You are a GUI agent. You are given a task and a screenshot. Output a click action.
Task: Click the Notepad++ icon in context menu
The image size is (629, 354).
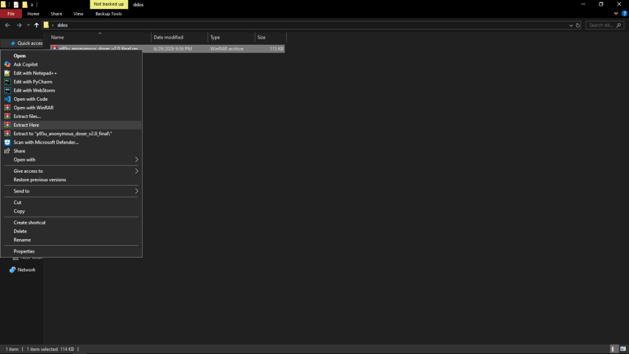7,73
